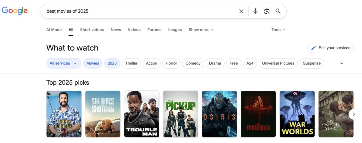Enable the Thriller filter chip
The height and width of the screenshot is (143, 362).
click(131, 63)
